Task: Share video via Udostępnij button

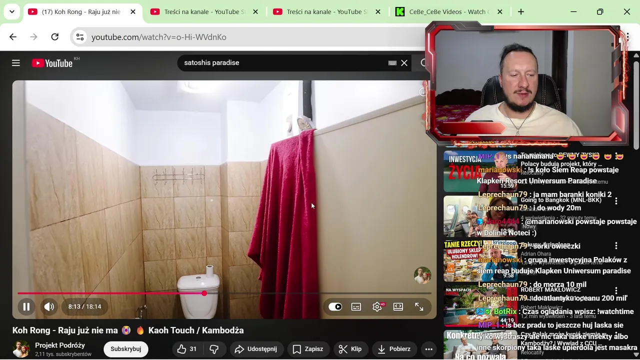Action: [x=255, y=349]
